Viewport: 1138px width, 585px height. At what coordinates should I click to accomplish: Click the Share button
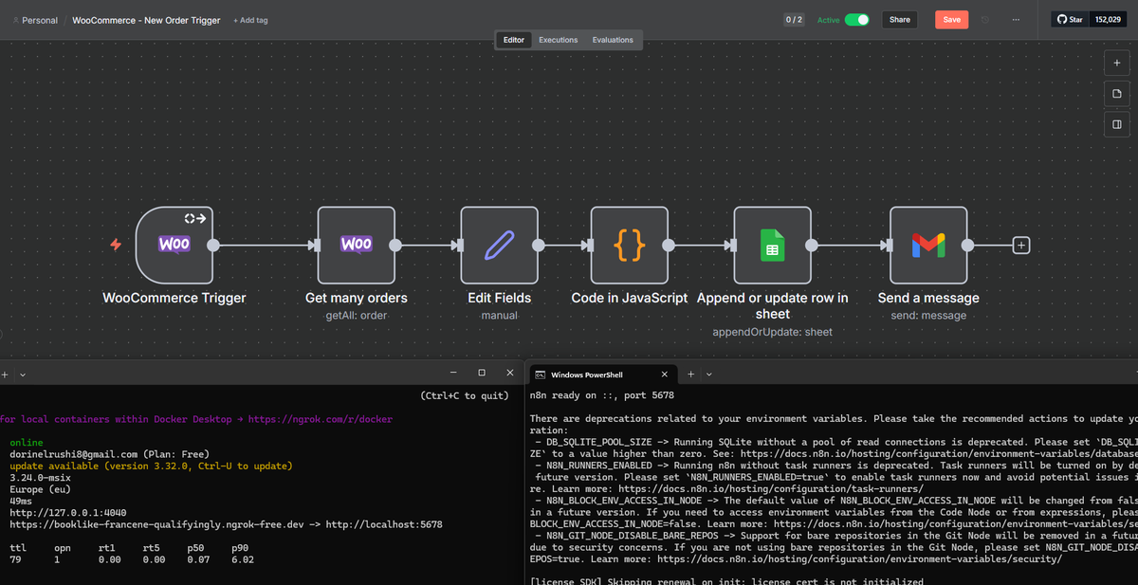pos(900,19)
